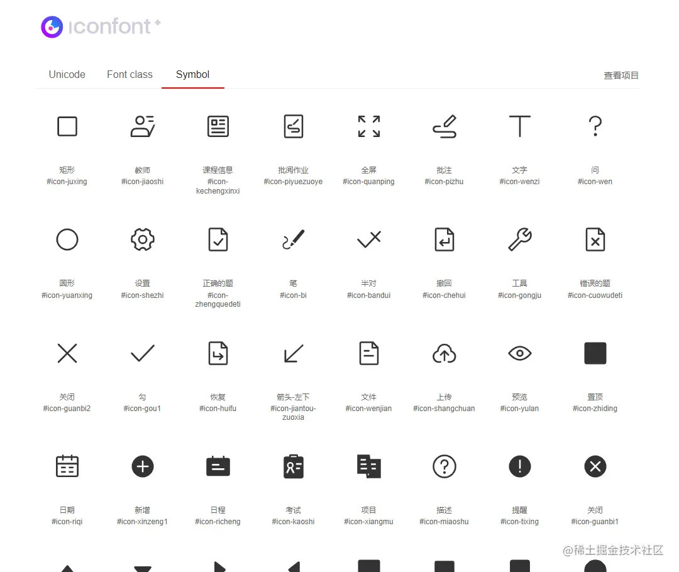Image resolution: width=679 pixels, height=572 pixels.
Task: Select the annotation icon-pizhu icon
Action: (444, 126)
